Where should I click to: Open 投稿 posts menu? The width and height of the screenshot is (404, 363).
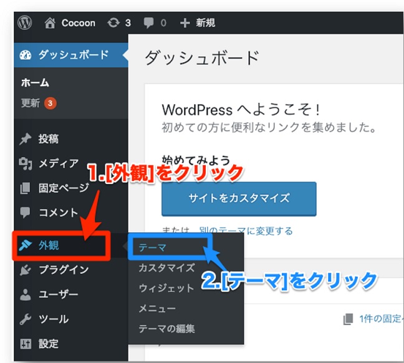49,139
